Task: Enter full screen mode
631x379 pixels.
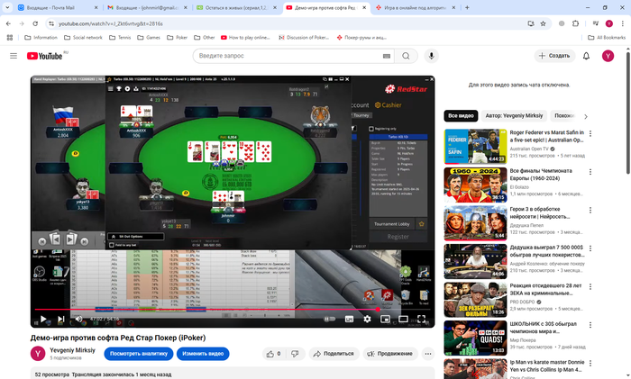Action: coord(421,319)
